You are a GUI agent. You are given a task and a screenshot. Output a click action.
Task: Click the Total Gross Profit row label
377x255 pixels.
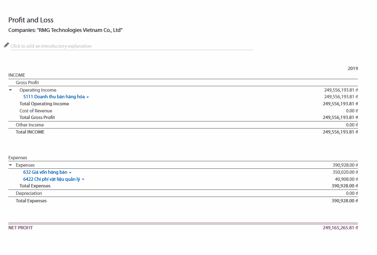(x=37, y=117)
